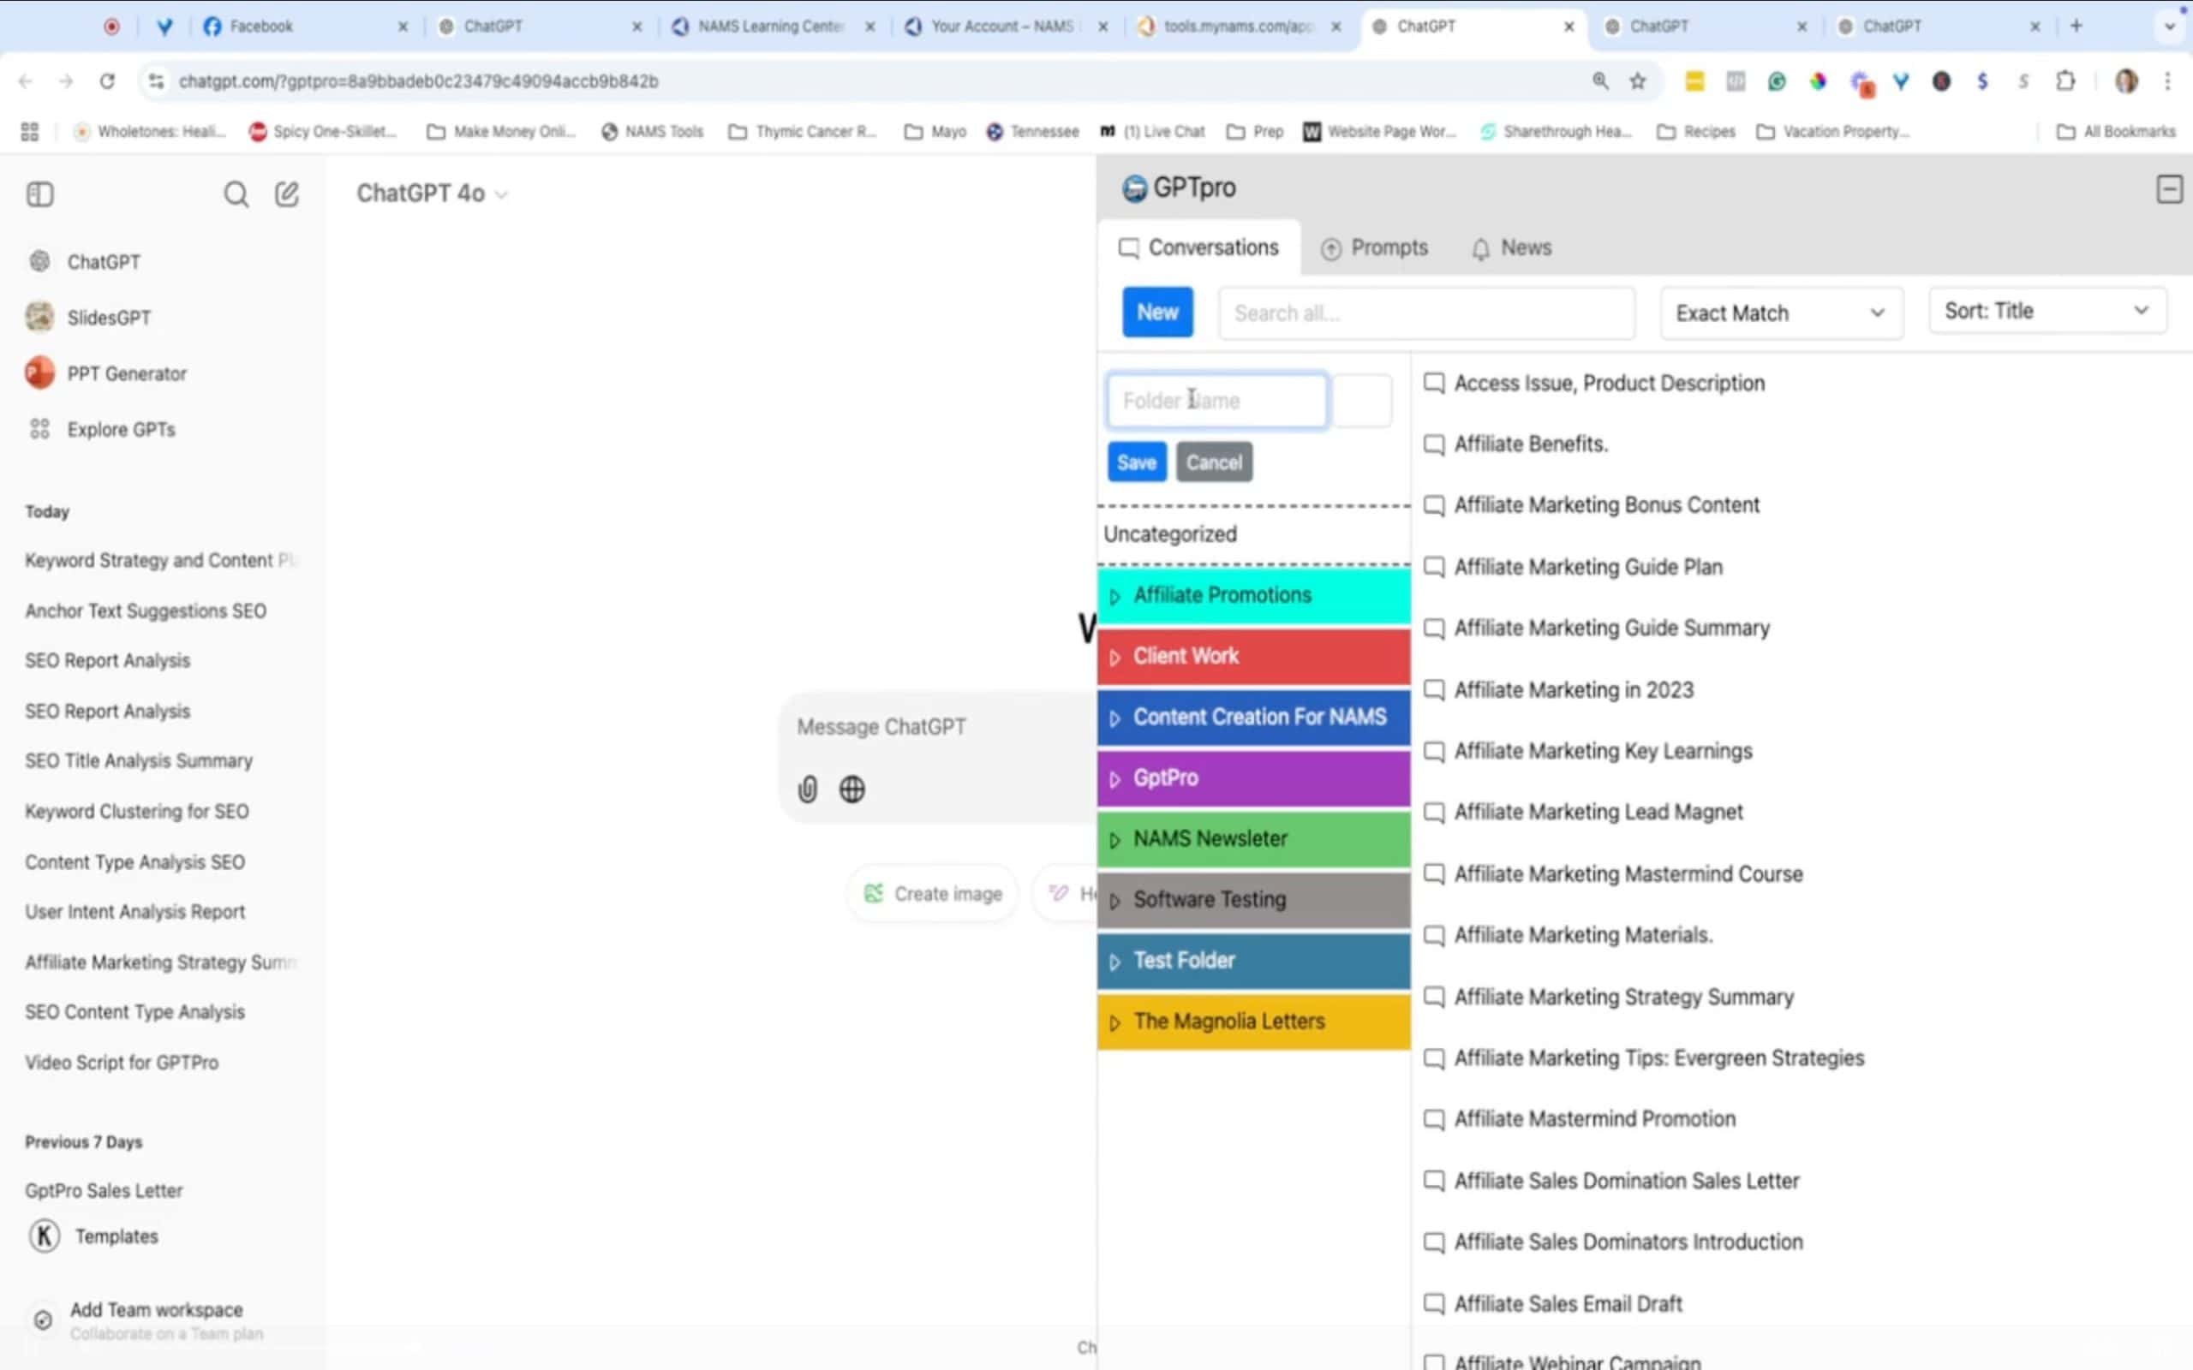Expand the Client Work folder
The height and width of the screenshot is (1370, 2193).
click(1115, 657)
